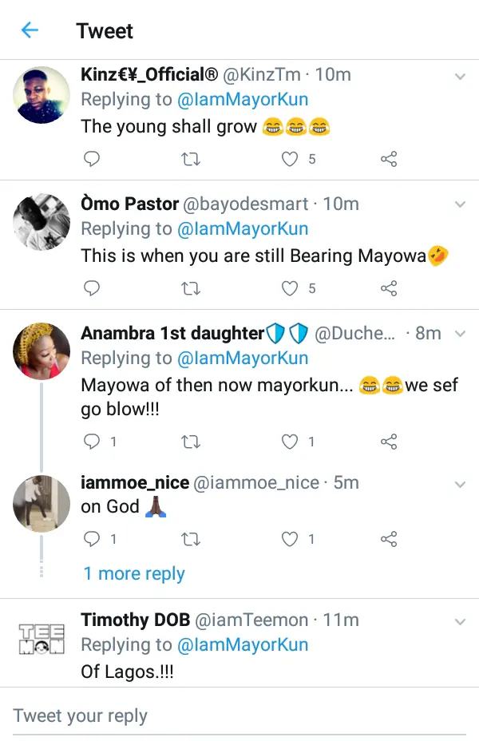479x741 pixels.
Task: Go back with the arrow icon
Action: [30, 30]
